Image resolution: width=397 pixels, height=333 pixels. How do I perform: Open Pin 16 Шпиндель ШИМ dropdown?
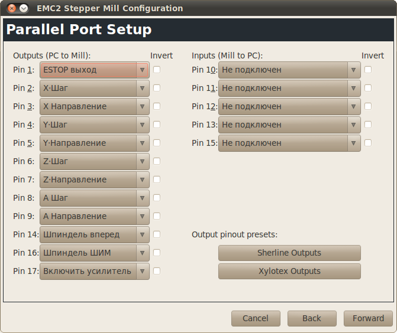(x=94, y=253)
